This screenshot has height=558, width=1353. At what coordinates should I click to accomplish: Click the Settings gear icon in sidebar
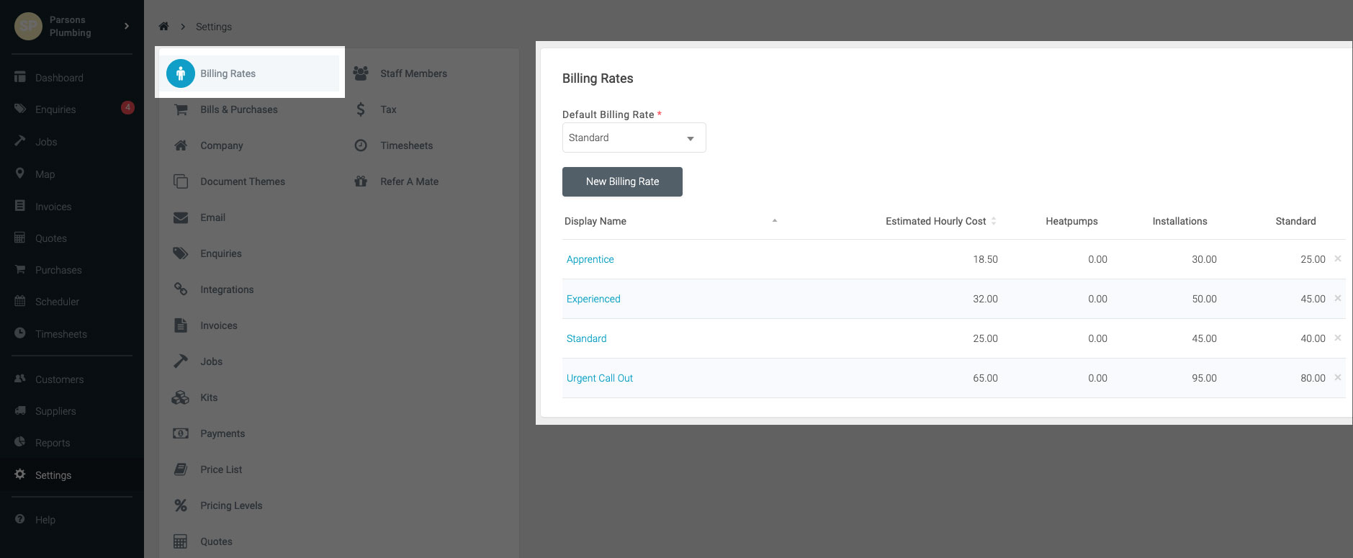tap(20, 474)
